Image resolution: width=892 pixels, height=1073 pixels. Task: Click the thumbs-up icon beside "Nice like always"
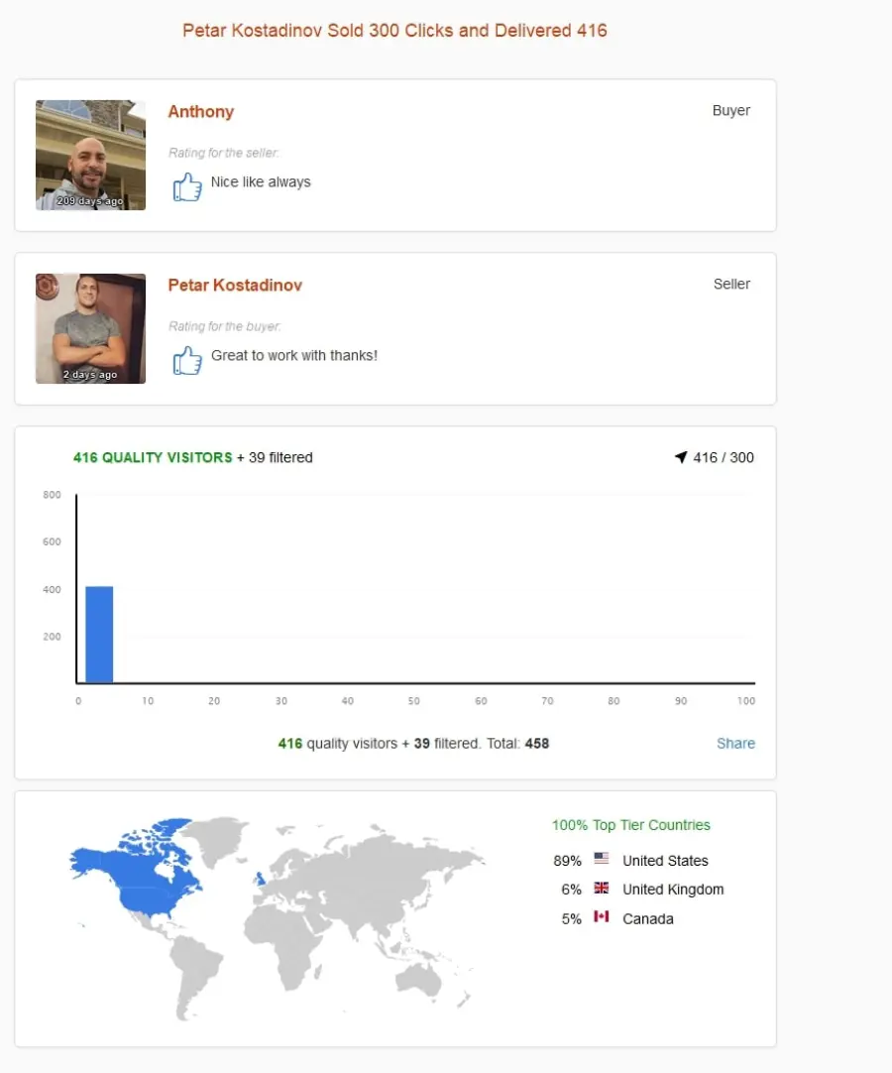[187, 186]
